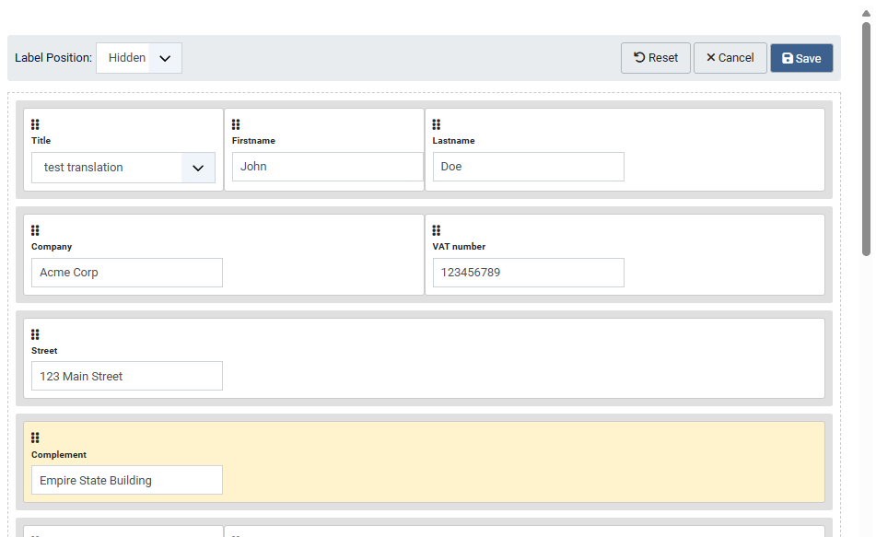Expand the Title selection showing test translation
Screen dimensions: 876x537
(123, 168)
